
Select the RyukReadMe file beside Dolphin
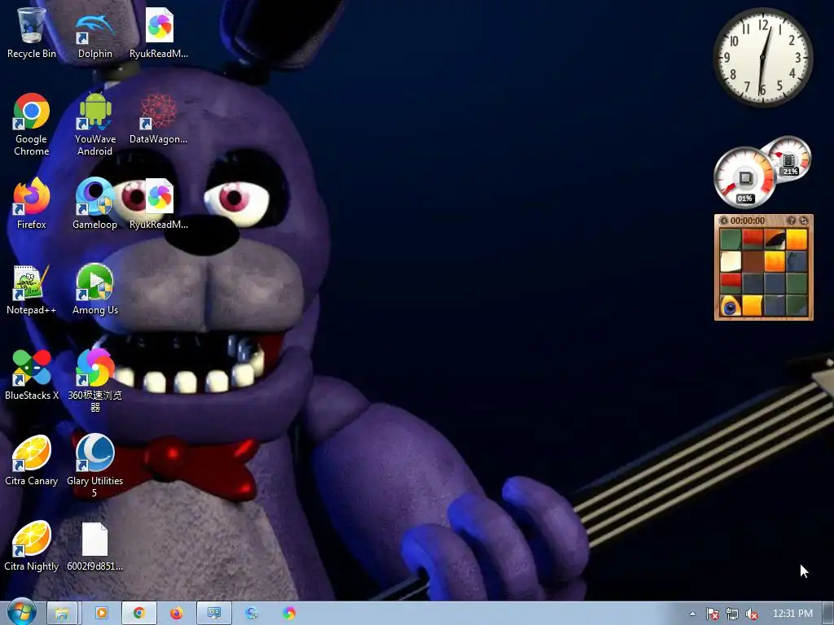pos(159,33)
